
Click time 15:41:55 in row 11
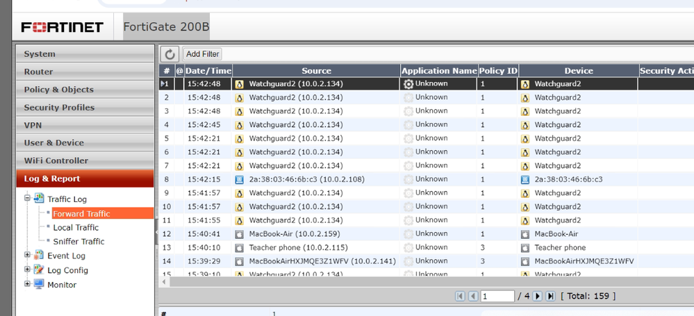(204, 220)
